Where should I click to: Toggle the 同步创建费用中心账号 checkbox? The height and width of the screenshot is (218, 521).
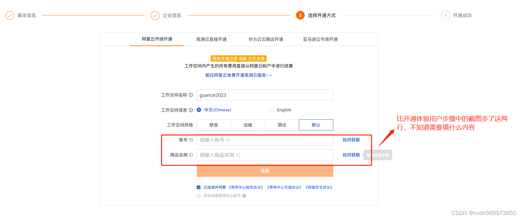[x=199, y=196]
